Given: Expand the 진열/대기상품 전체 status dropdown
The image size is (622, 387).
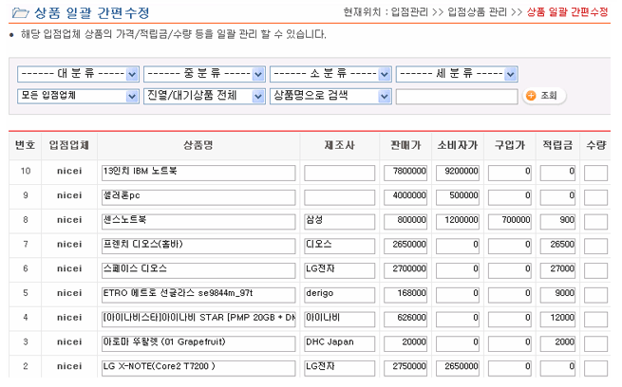Looking at the screenshot, I should pyautogui.click(x=204, y=96).
